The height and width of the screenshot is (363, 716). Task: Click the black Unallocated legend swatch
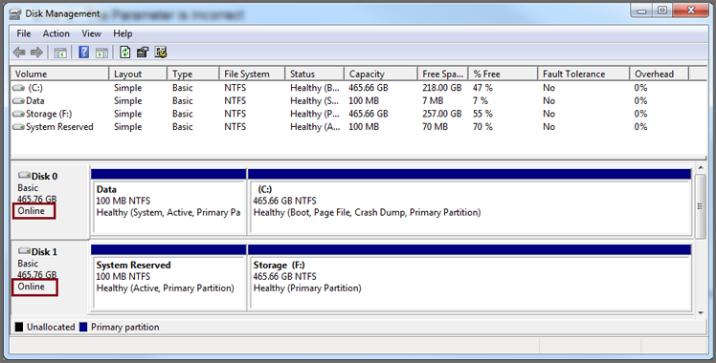(19, 327)
